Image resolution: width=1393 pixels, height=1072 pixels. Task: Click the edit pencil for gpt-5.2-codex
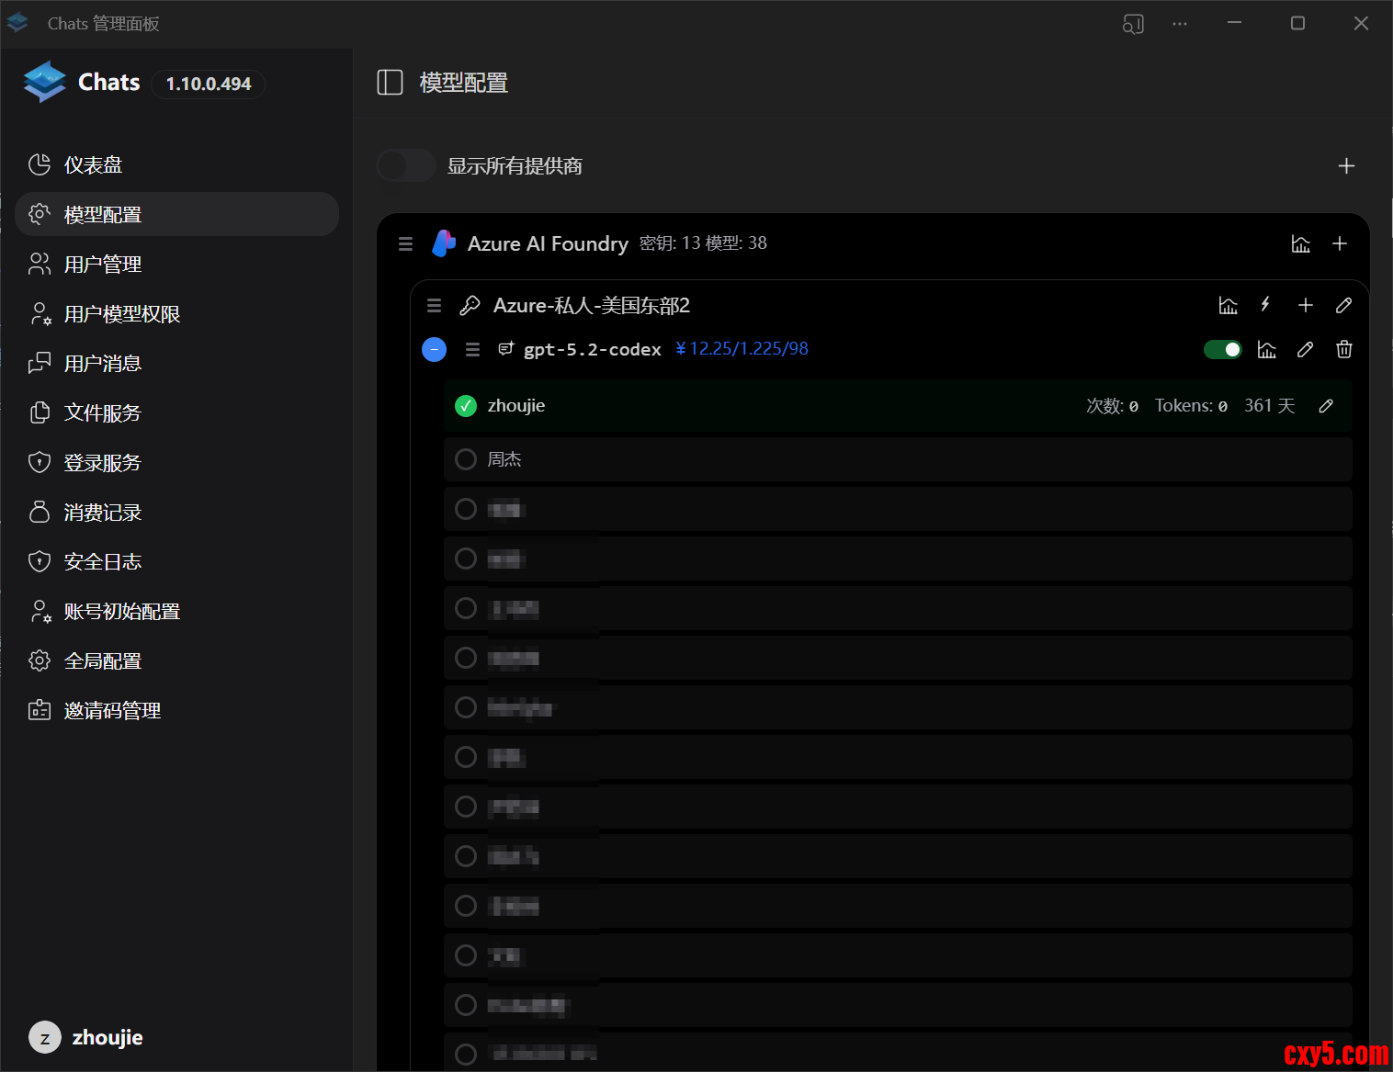click(x=1305, y=349)
